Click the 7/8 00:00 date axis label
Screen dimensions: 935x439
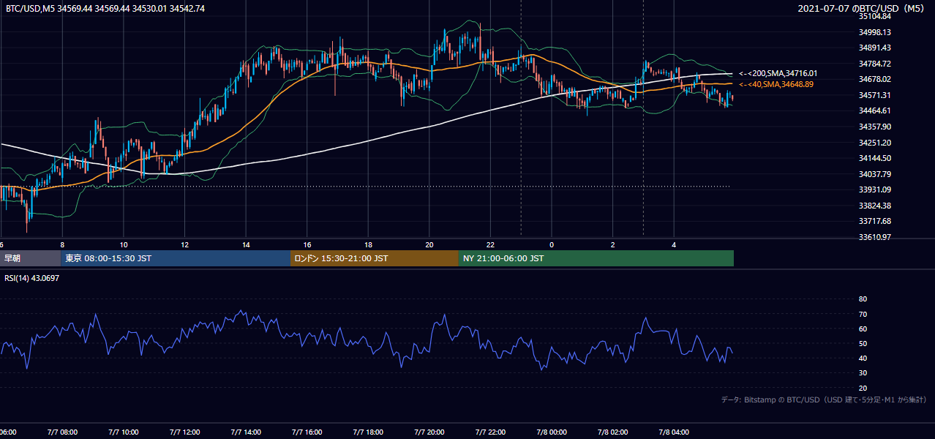(x=552, y=432)
